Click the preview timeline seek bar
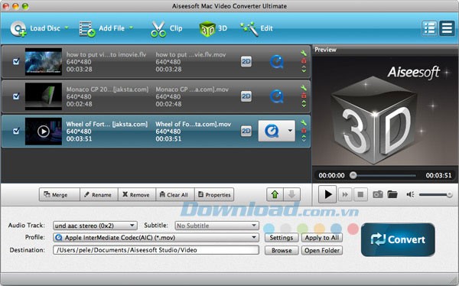The image size is (459, 286). point(383,175)
